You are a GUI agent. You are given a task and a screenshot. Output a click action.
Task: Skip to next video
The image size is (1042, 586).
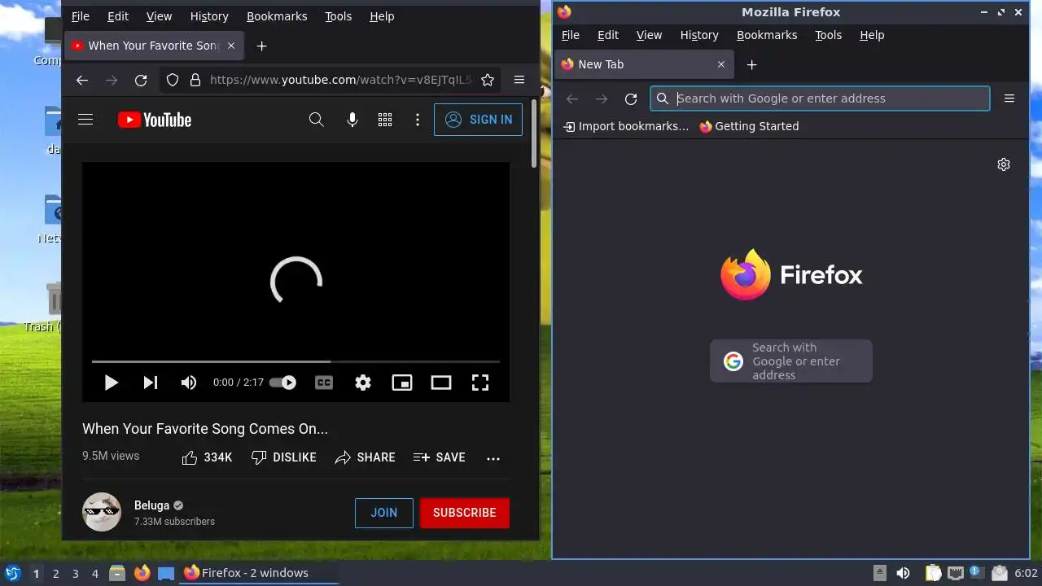pyautogui.click(x=151, y=383)
